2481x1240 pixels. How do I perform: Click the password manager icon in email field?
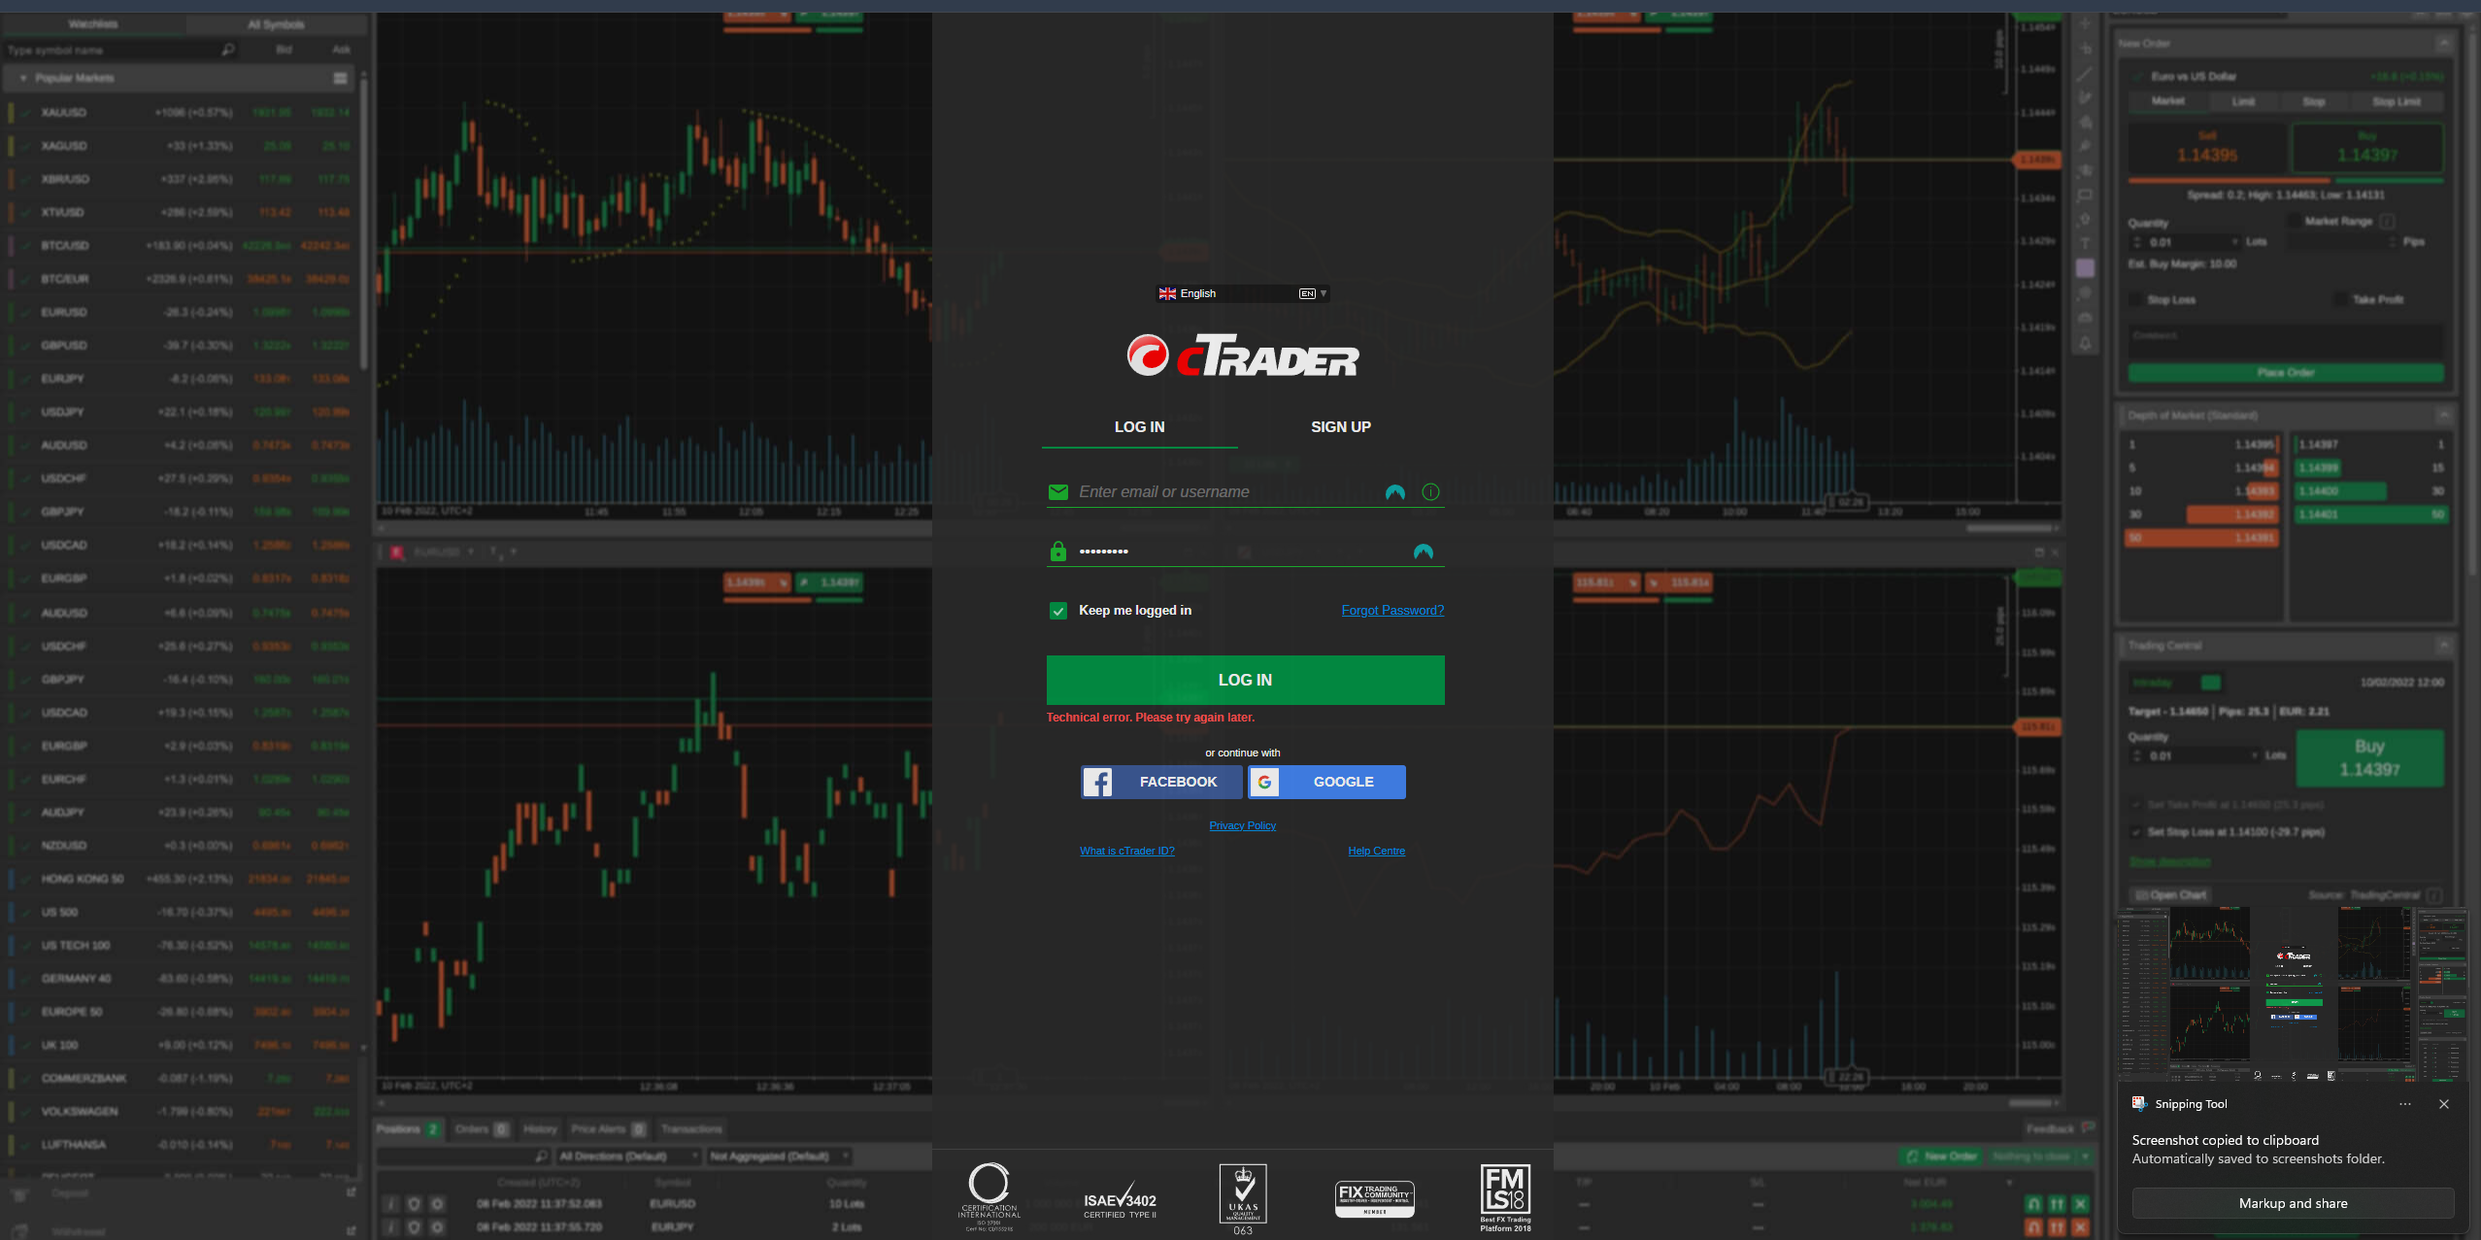pos(1394,492)
